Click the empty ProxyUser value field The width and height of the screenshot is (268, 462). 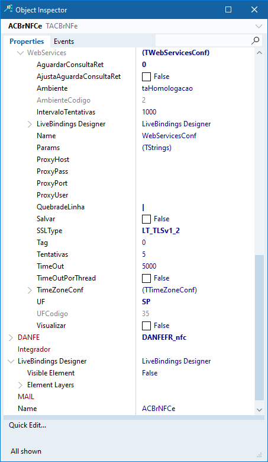coord(195,195)
